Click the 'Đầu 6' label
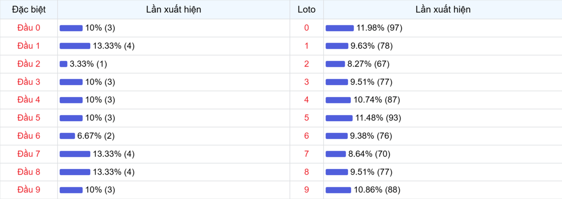The width and height of the screenshot is (562, 199). 29,136
